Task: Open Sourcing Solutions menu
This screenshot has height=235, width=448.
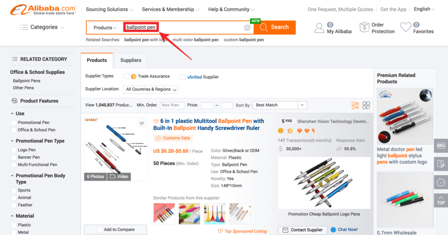Action: 109,10
